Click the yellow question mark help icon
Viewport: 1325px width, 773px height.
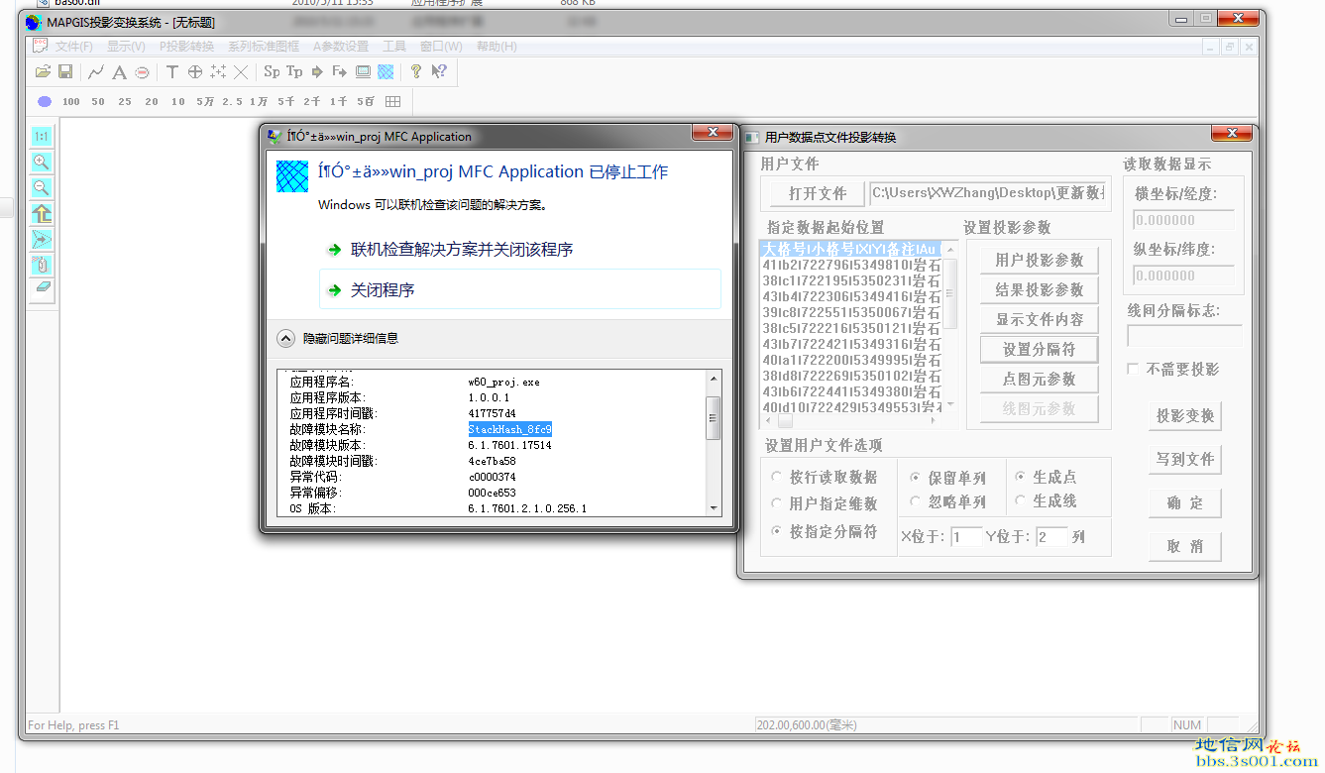click(416, 71)
